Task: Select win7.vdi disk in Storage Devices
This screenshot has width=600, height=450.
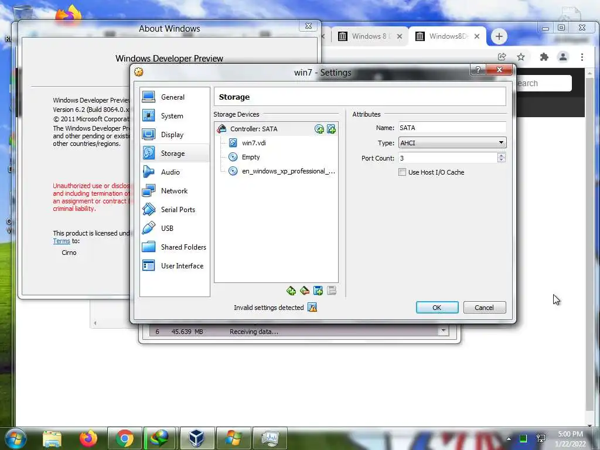Action: [x=277, y=143]
